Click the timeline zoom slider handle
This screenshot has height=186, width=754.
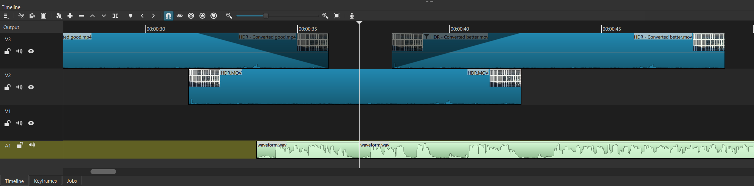pos(266,16)
